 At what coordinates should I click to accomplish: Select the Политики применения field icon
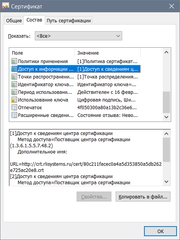14,62
